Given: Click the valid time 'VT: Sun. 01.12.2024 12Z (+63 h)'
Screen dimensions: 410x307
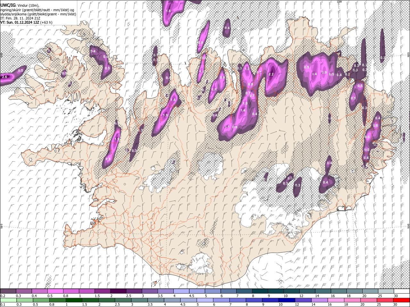Looking at the screenshot, I should point(26,22).
